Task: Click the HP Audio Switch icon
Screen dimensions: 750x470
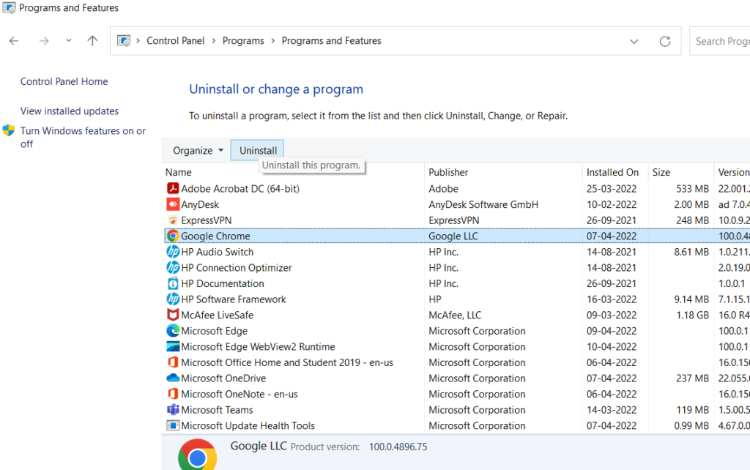Action: pos(173,252)
